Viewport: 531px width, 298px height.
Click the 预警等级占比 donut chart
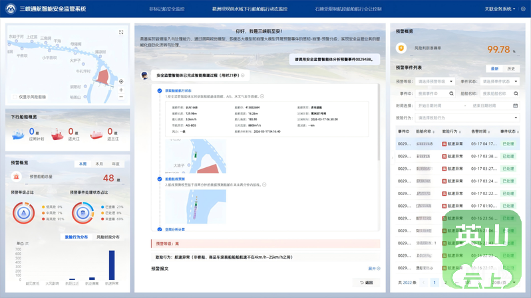24,213
